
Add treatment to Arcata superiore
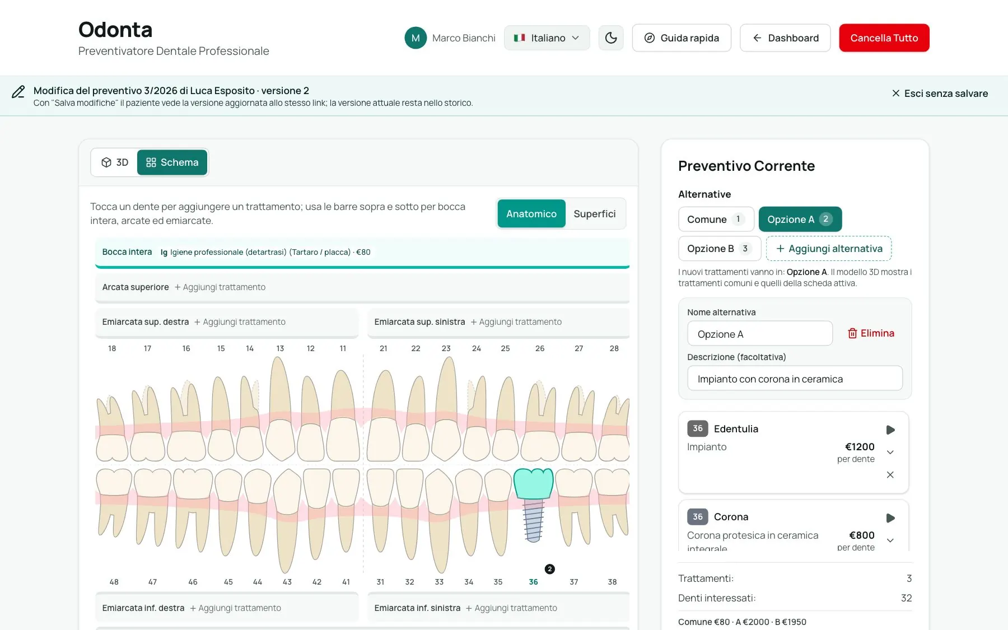point(220,287)
